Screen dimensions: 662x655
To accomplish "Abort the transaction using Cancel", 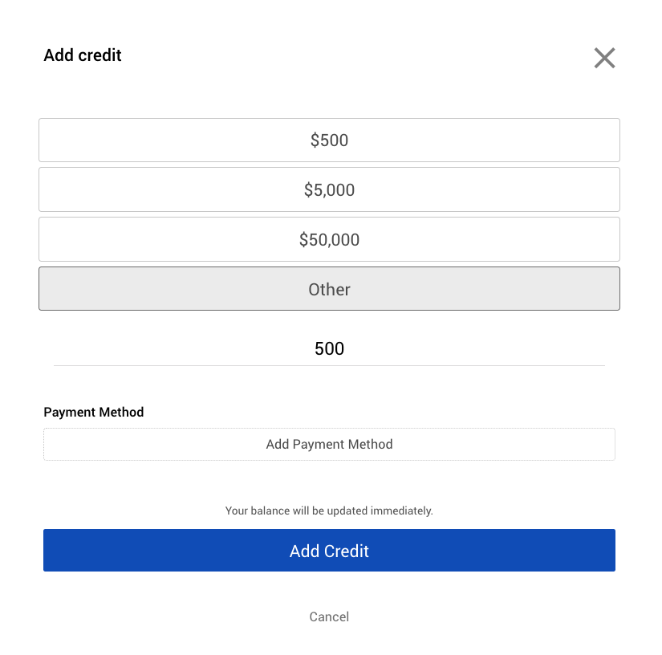I will click(x=329, y=616).
